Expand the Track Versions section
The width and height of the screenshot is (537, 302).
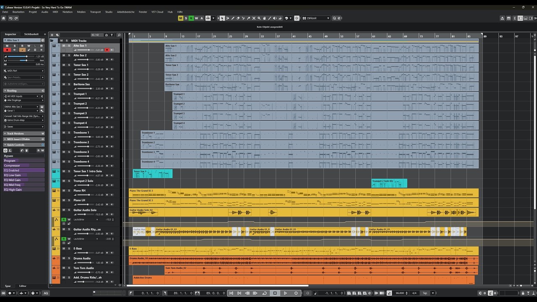click(x=24, y=133)
